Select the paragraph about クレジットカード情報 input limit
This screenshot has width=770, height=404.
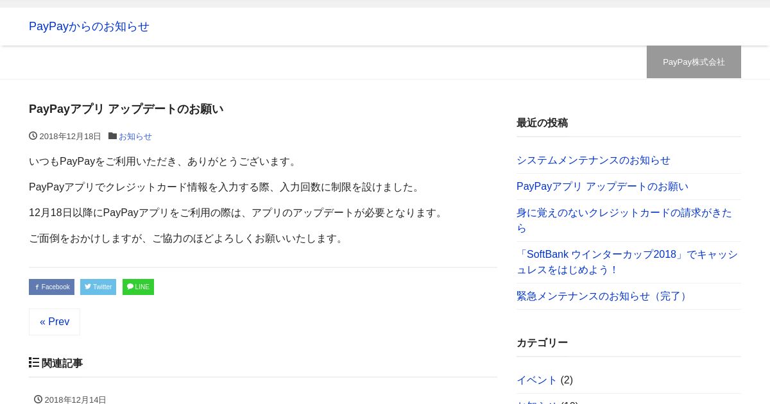226,187
